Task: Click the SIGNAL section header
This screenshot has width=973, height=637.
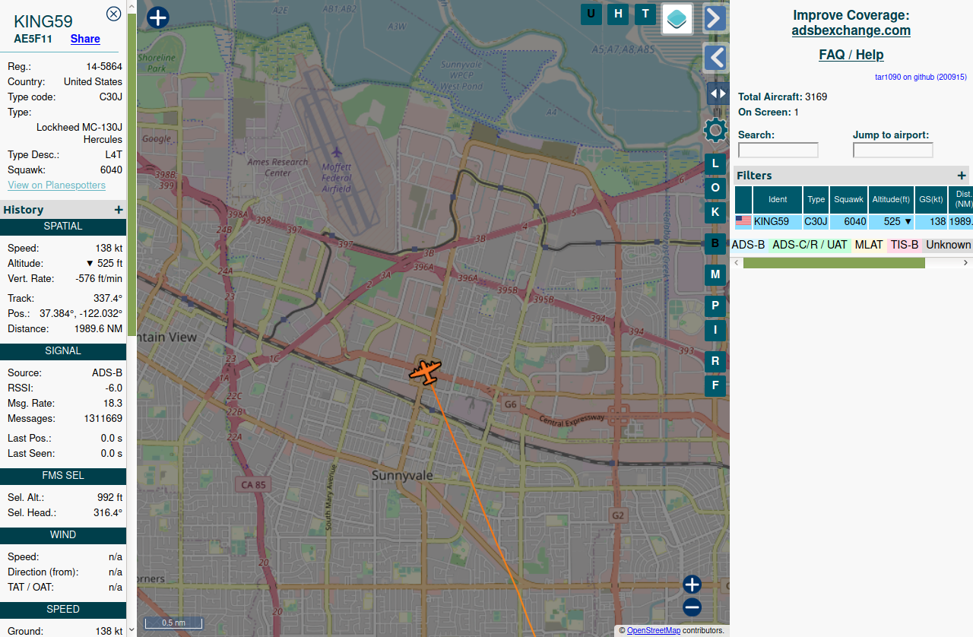Action: 63,351
